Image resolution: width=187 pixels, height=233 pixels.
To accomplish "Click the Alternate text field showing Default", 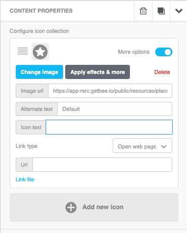I will (x=115, y=109).
